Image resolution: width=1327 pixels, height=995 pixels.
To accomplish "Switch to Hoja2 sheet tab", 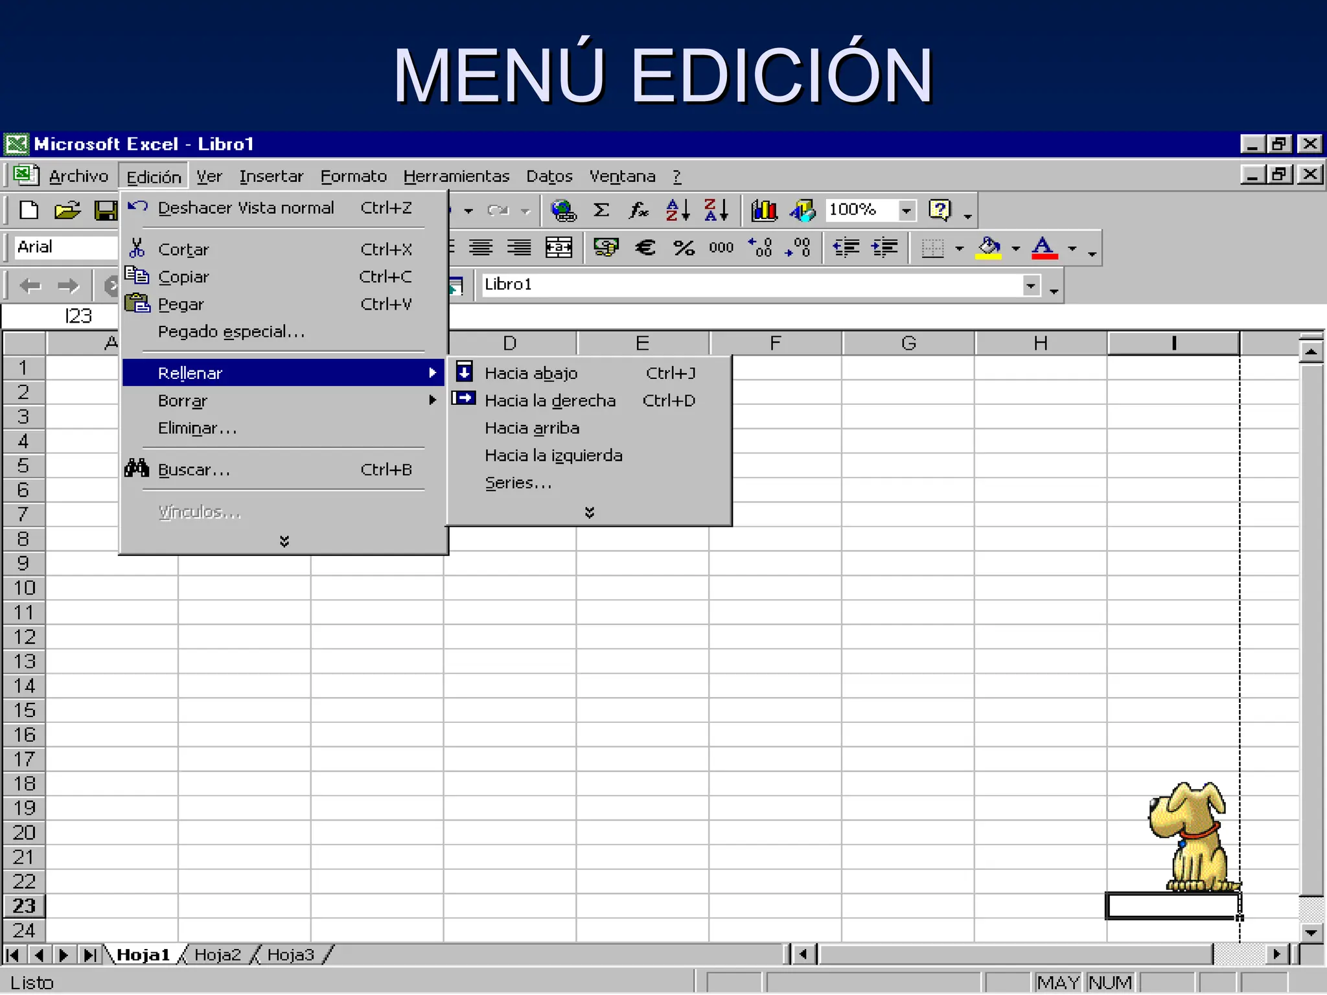I will 218,955.
